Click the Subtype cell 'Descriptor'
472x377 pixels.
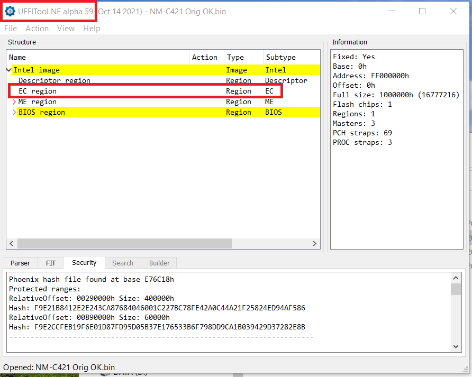coord(286,81)
